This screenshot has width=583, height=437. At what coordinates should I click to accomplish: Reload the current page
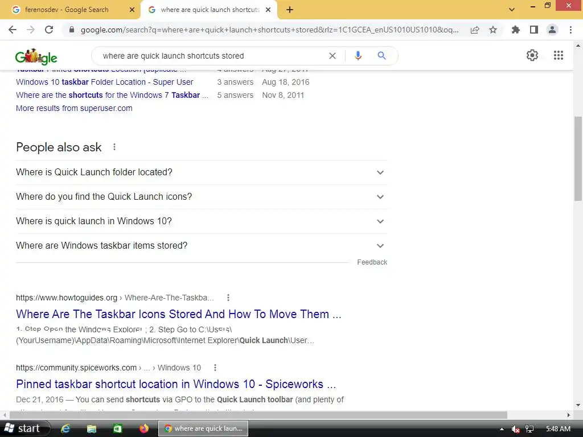tap(49, 30)
